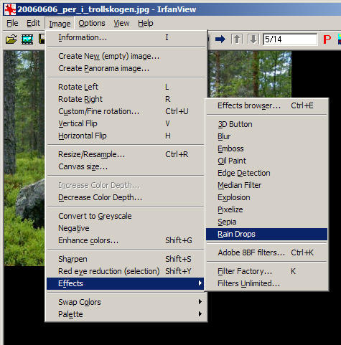Select Red eye reduction (selection)

pyautogui.click(x=126, y=271)
